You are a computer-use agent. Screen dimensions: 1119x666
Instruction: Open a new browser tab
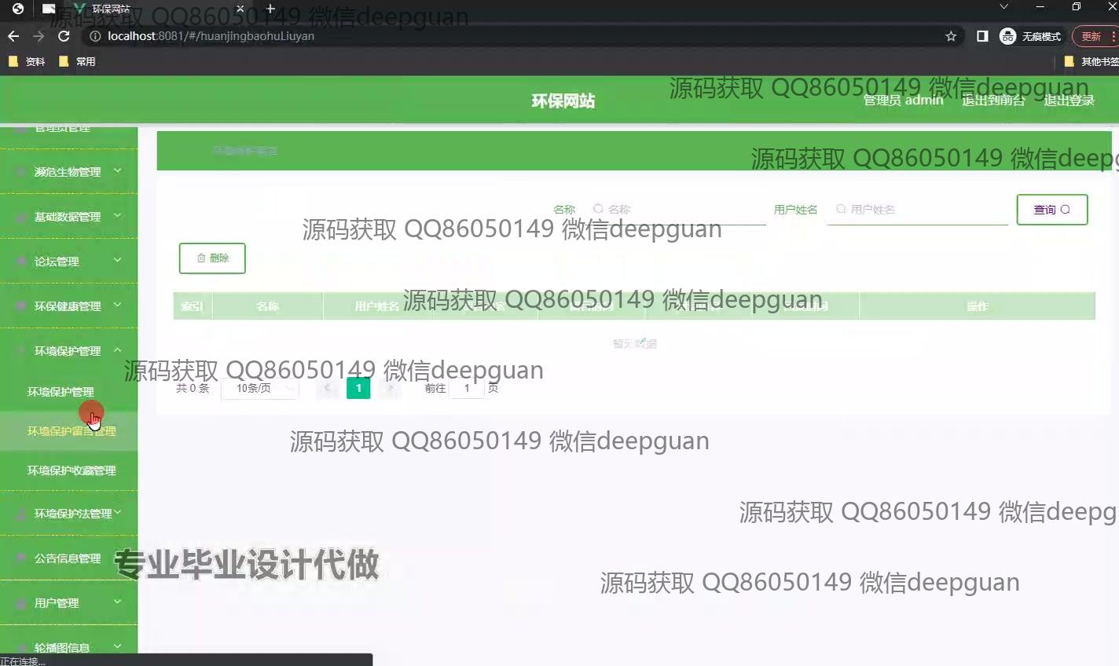(x=270, y=9)
